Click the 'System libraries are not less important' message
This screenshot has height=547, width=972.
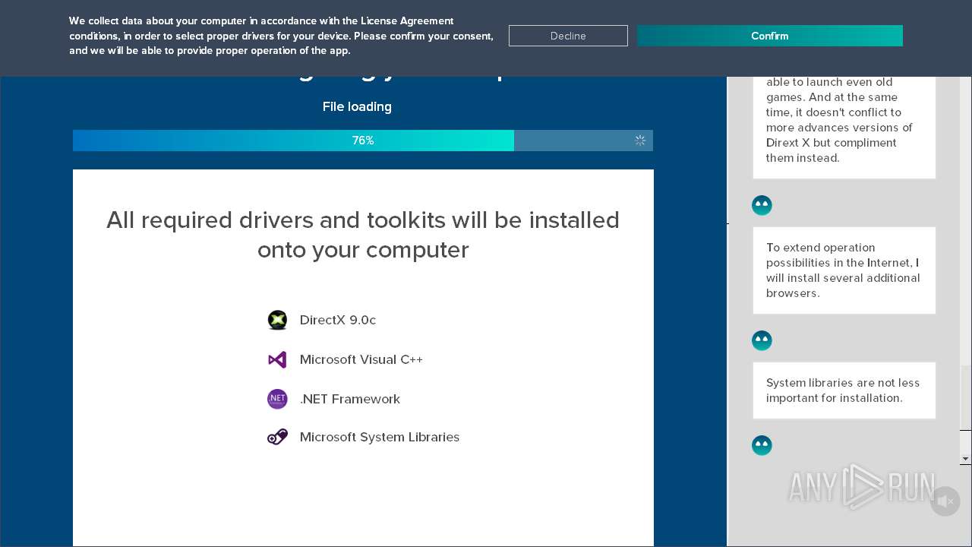844,390
